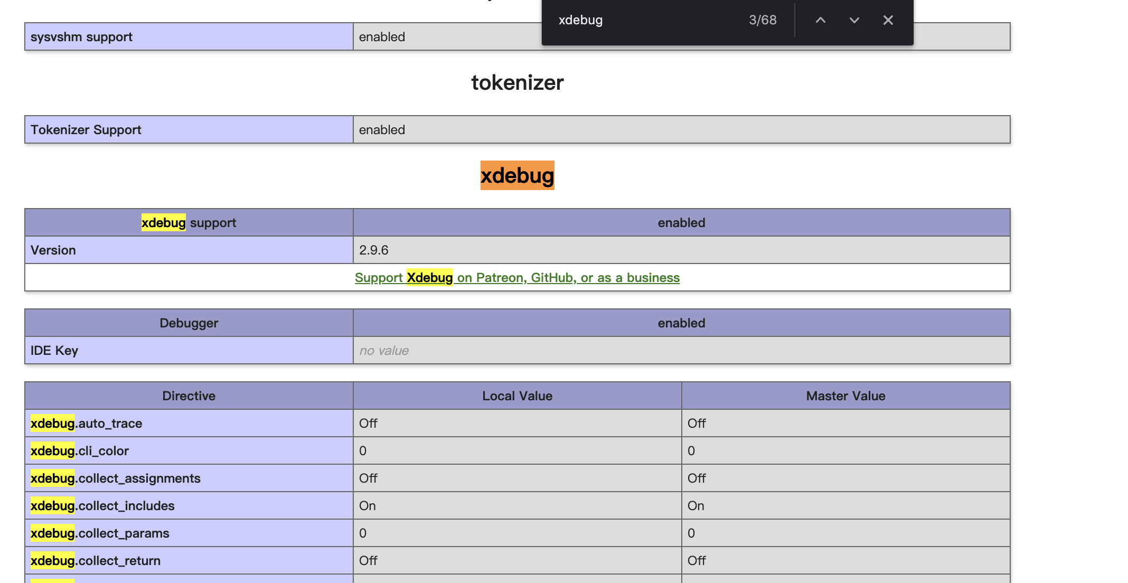Click 'enabled' value beside sysvshm support

tap(382, 37)
